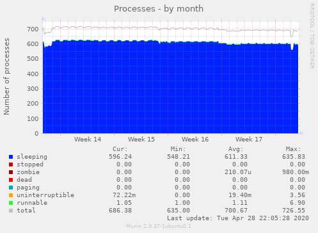Click the 'paging' legend label
This screenshot has height=233, width=318.
coord(28,188)
